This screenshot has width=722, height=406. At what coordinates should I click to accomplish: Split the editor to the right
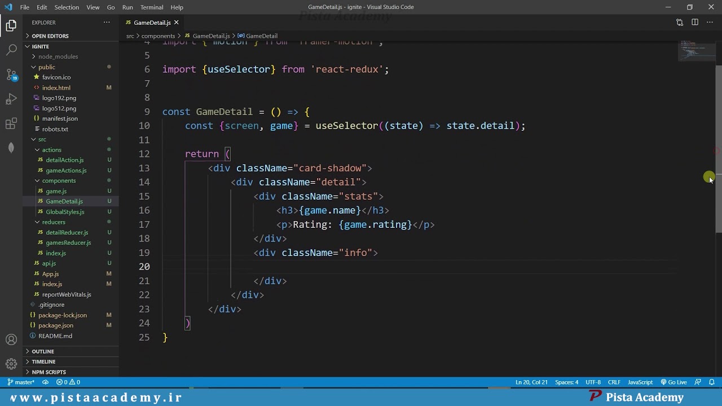(x=695, y=23)
